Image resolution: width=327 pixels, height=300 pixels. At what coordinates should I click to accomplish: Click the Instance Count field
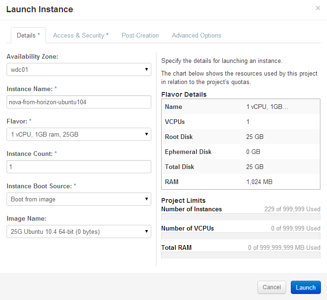(79, 167)
